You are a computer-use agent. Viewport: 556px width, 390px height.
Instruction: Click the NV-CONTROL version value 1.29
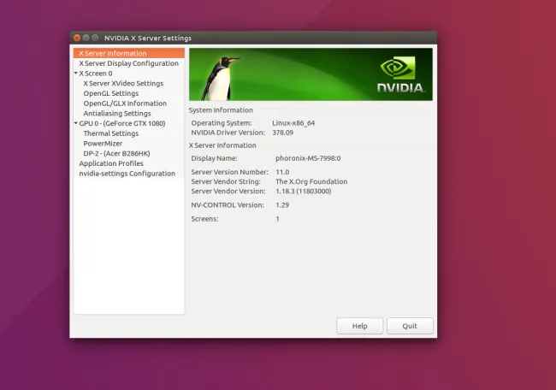click(x=282, y=205)
